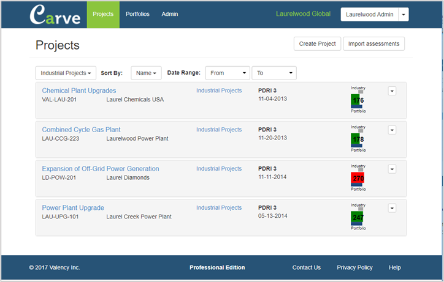Open the Industrial Projects filter dropdown
This screenshot has width=444, height=282.
66,73
